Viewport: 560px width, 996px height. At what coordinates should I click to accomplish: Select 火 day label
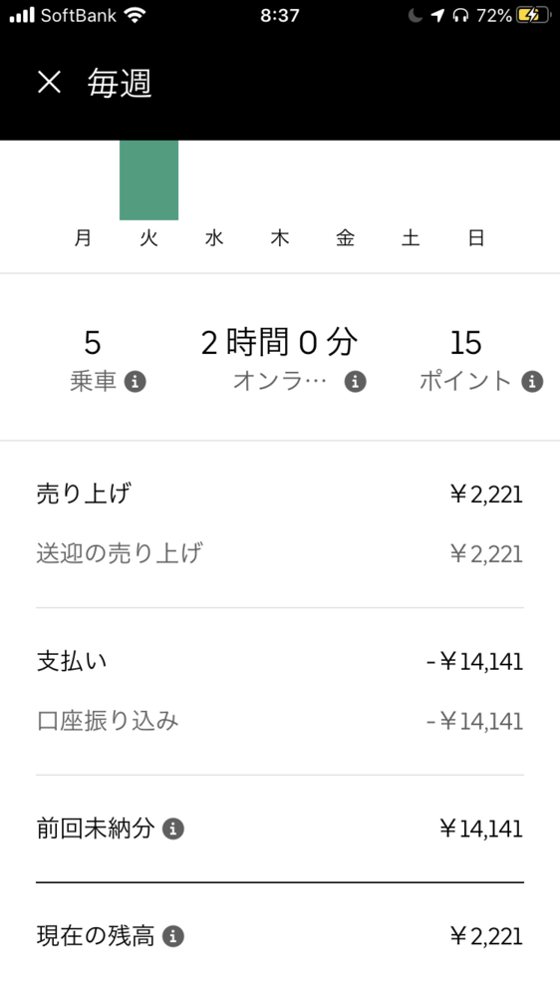tap(148, 238)
